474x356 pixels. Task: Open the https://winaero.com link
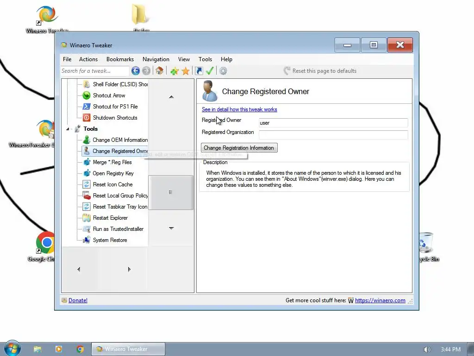click(380, 300)
